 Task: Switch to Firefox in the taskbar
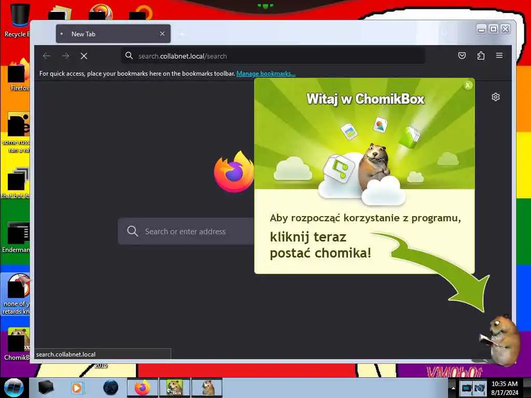click(x=142, y=388)
